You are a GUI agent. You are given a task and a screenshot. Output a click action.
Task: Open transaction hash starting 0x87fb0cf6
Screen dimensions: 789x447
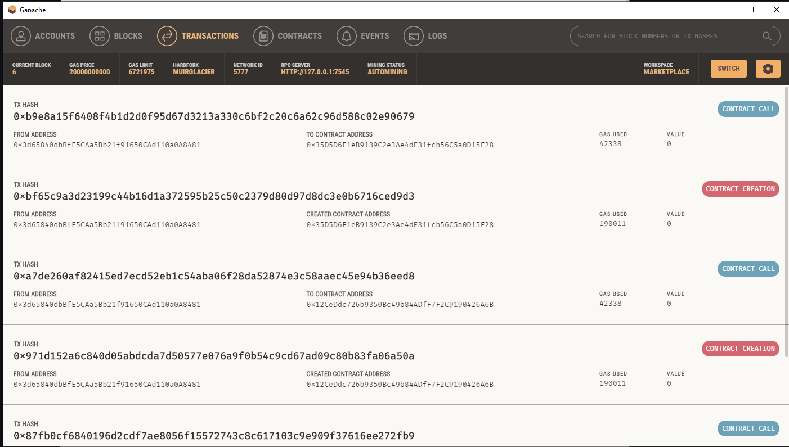(x=214, y=436)
